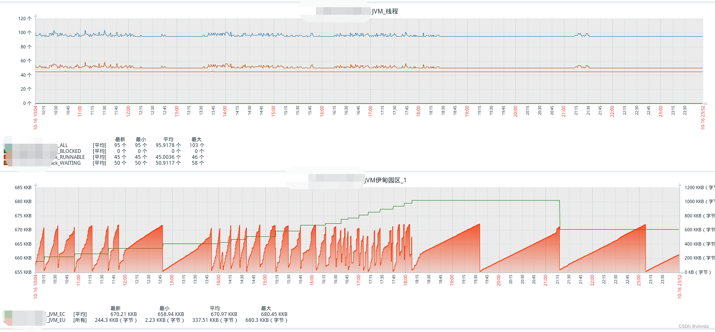Click the JVM伊甸园区_1 chart title

(x=386, y=180)
